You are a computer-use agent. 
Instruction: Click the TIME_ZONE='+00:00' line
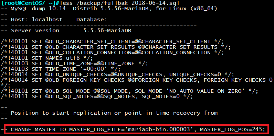[61, 69]
